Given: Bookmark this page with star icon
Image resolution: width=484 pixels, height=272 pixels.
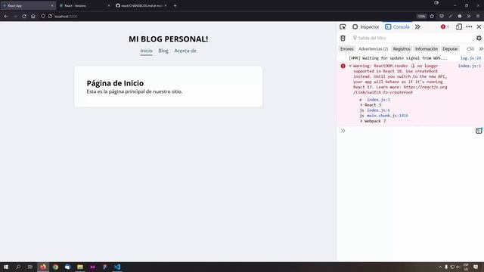Looking at the screenshot, I should (x=432, y=16).
